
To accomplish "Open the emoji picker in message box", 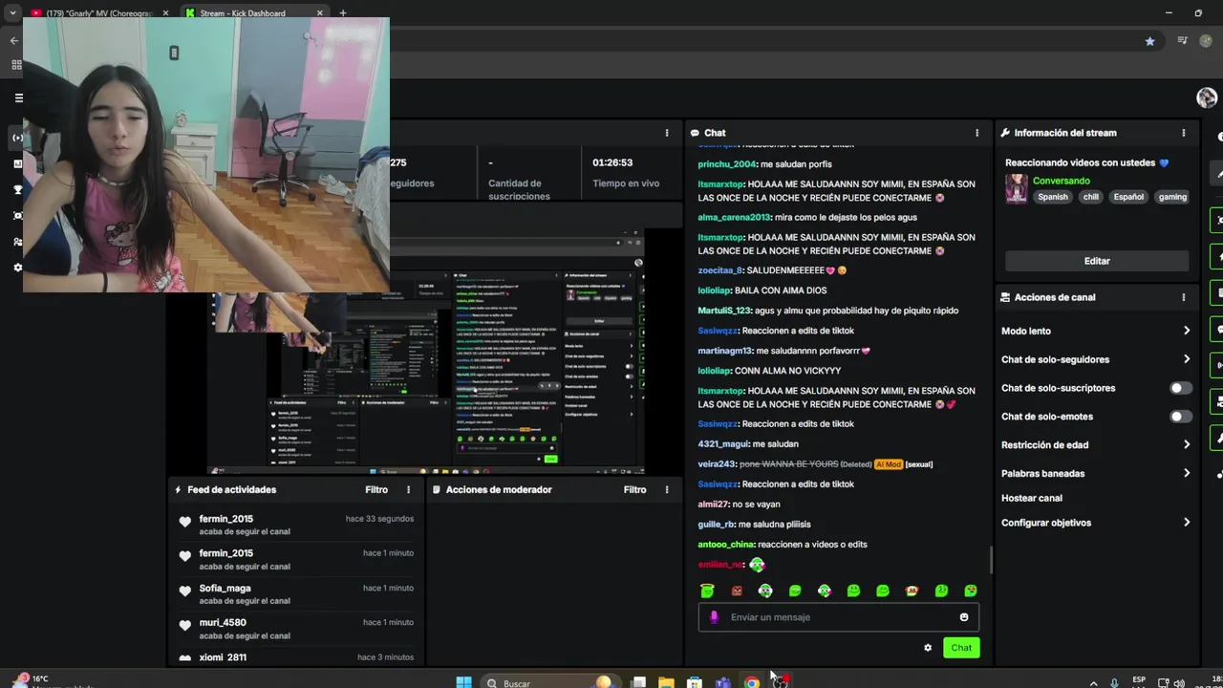I will (964, 617).
